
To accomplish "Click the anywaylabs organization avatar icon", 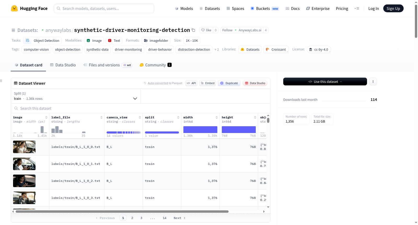I will pos(43,30).
